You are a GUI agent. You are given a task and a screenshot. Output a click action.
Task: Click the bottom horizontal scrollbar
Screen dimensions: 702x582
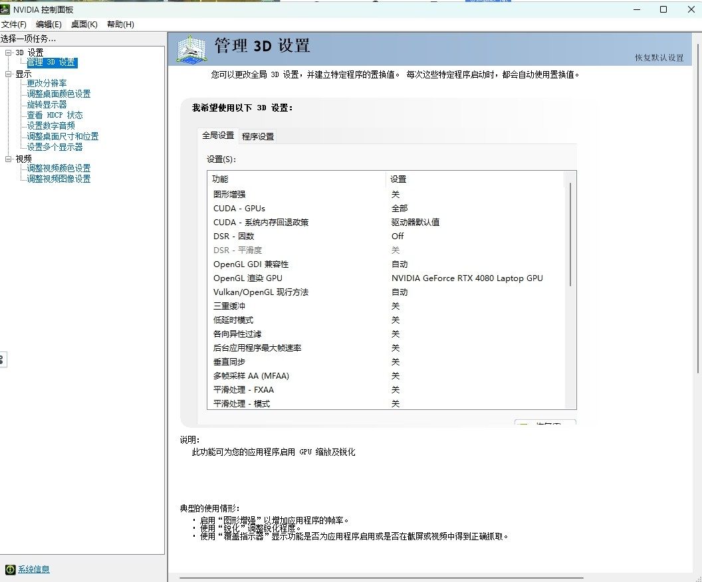point(382,578)
